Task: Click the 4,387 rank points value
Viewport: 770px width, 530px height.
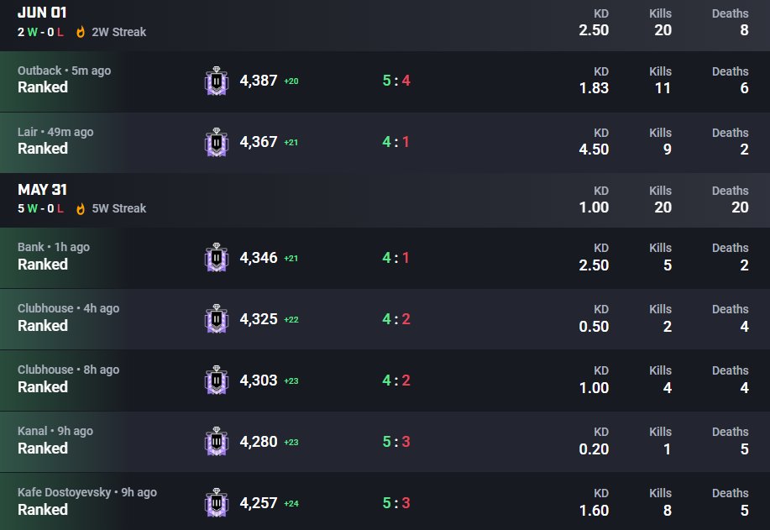Action: pyautogui.click(x=259, y=81)
